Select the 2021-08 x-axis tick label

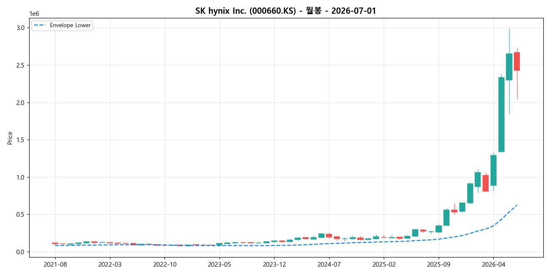click(x=55, y=264)
